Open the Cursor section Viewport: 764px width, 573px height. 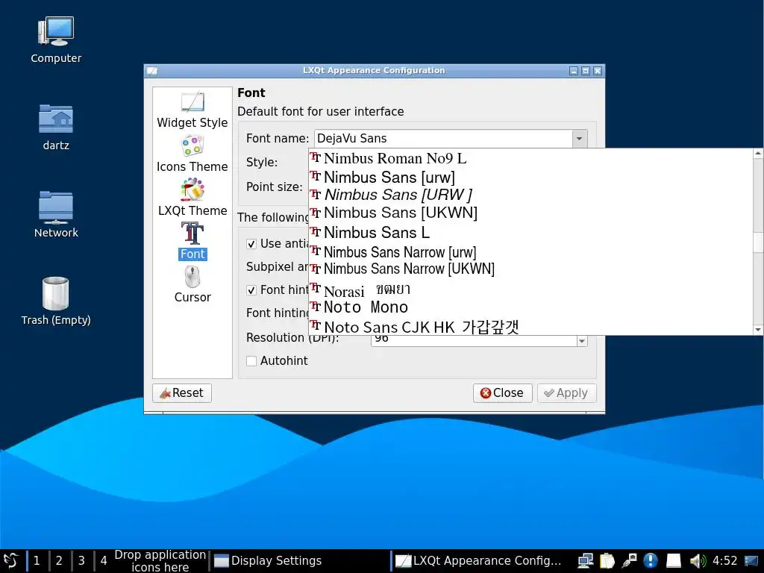[x=192, y=285]
